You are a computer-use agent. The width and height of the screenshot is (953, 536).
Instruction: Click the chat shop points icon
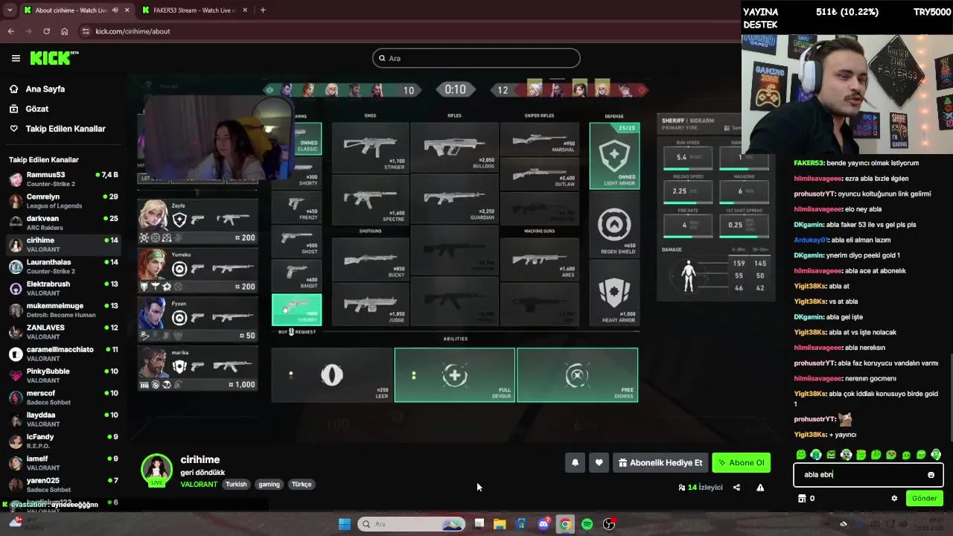click(802, 499)
